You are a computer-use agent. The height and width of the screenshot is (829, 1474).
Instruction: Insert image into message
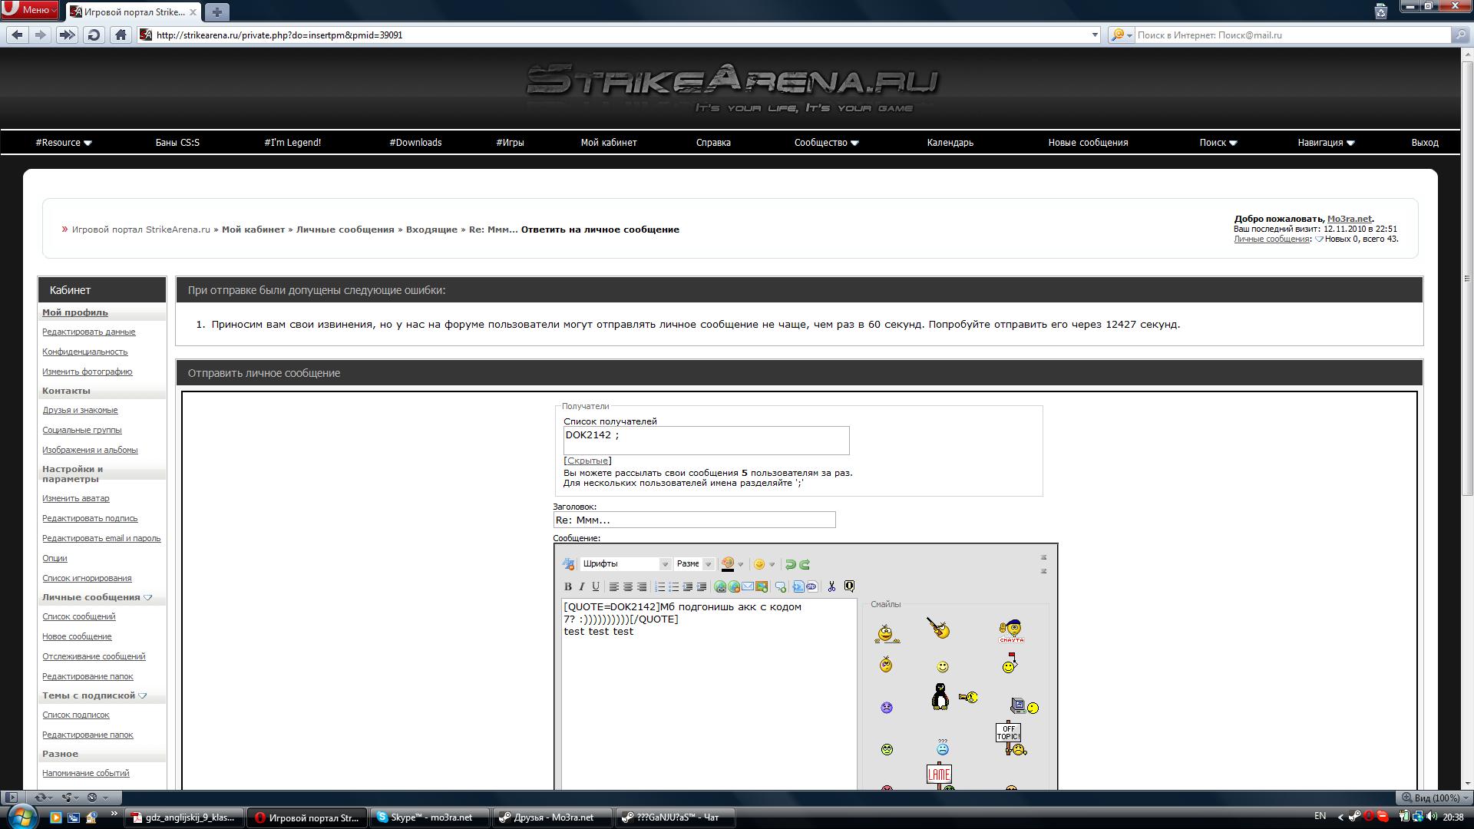[762, 586]
